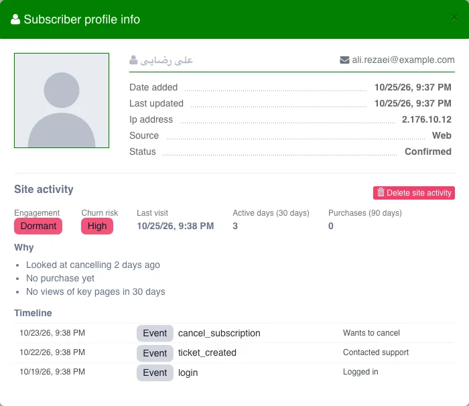Click the Event badge for cancel_subscription

155,333
